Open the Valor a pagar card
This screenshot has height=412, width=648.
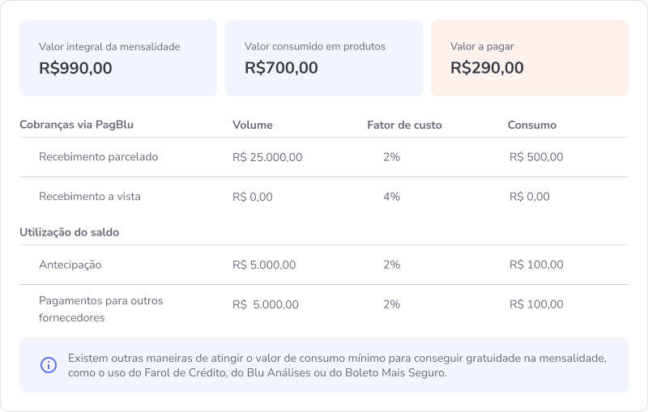click(530, 57)
